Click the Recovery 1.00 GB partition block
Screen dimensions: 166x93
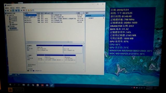pyautogui.click(x=70, y=59)
